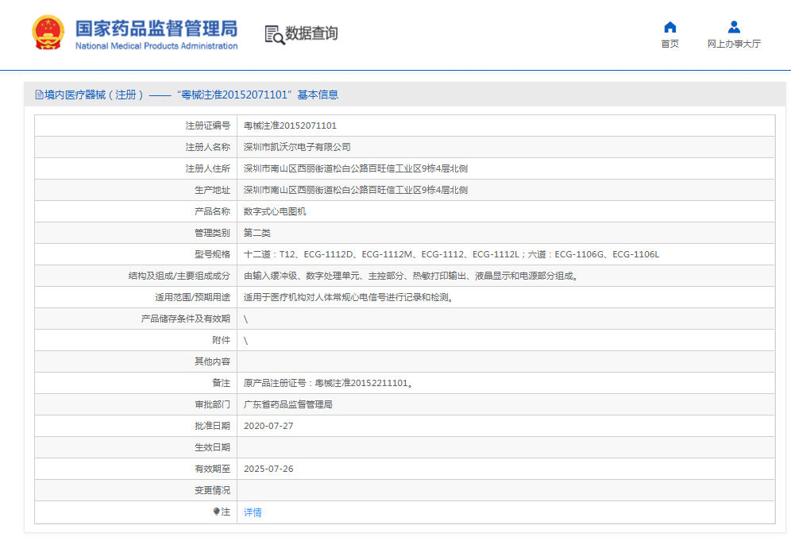791x541 pixels.
Task: Click management category value 第二类
Action: click(257, 233)
